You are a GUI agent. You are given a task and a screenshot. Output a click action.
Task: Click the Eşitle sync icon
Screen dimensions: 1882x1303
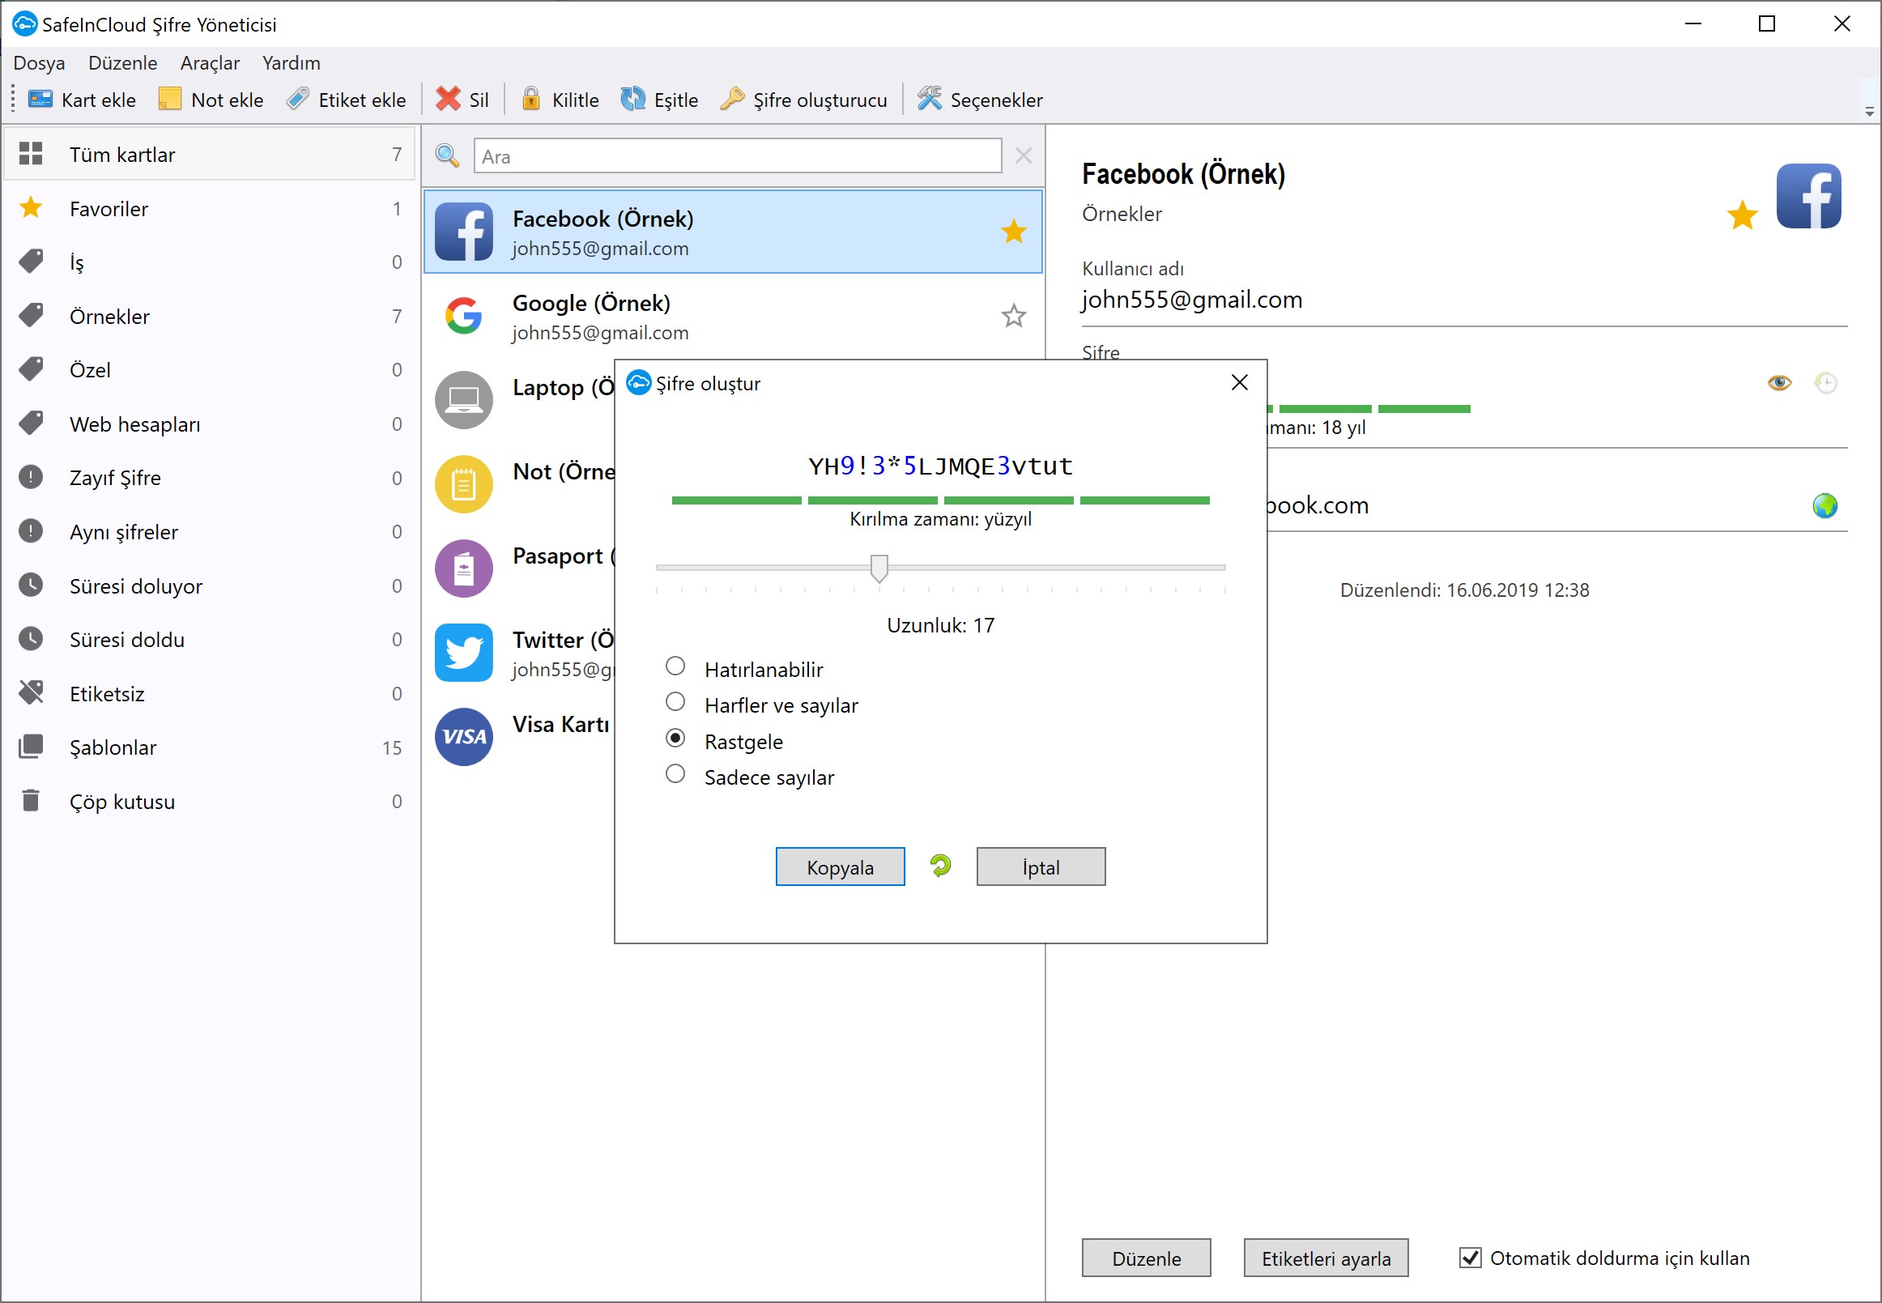[x=632, y=100]
